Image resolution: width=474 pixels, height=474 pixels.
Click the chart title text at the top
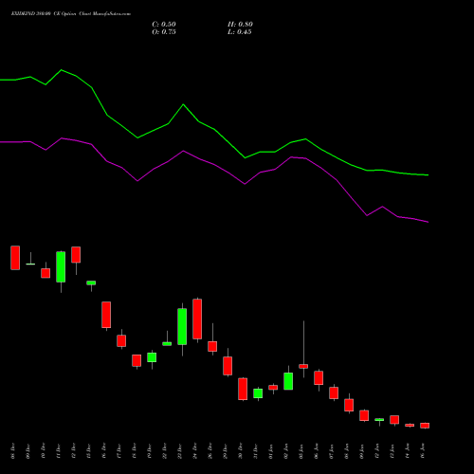tap(71, 14)
